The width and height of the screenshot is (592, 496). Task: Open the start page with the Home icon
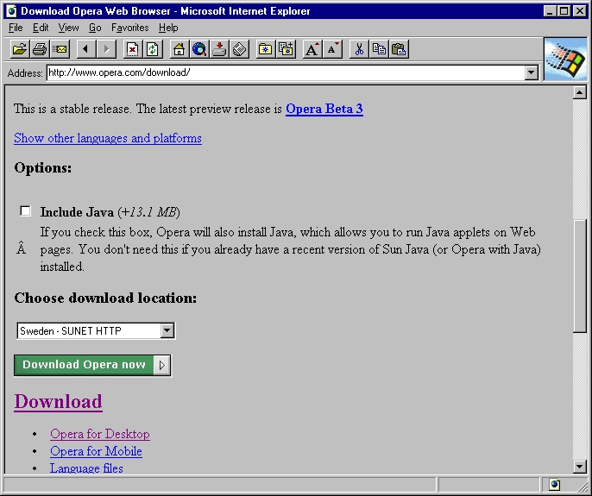[179, 49]
